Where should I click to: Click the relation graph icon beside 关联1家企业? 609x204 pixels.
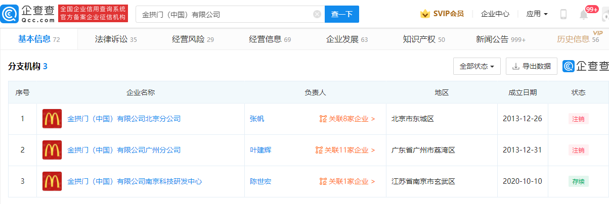coord(323,181)
